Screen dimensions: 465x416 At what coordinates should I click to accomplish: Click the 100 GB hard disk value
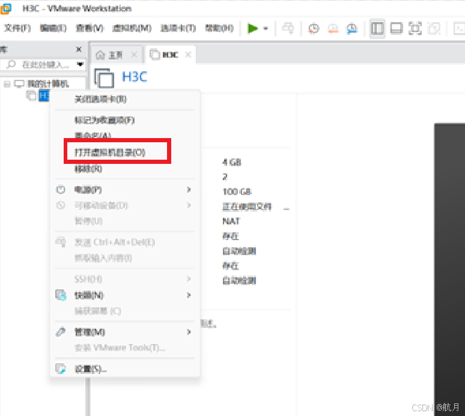click(x=237, y=191)
